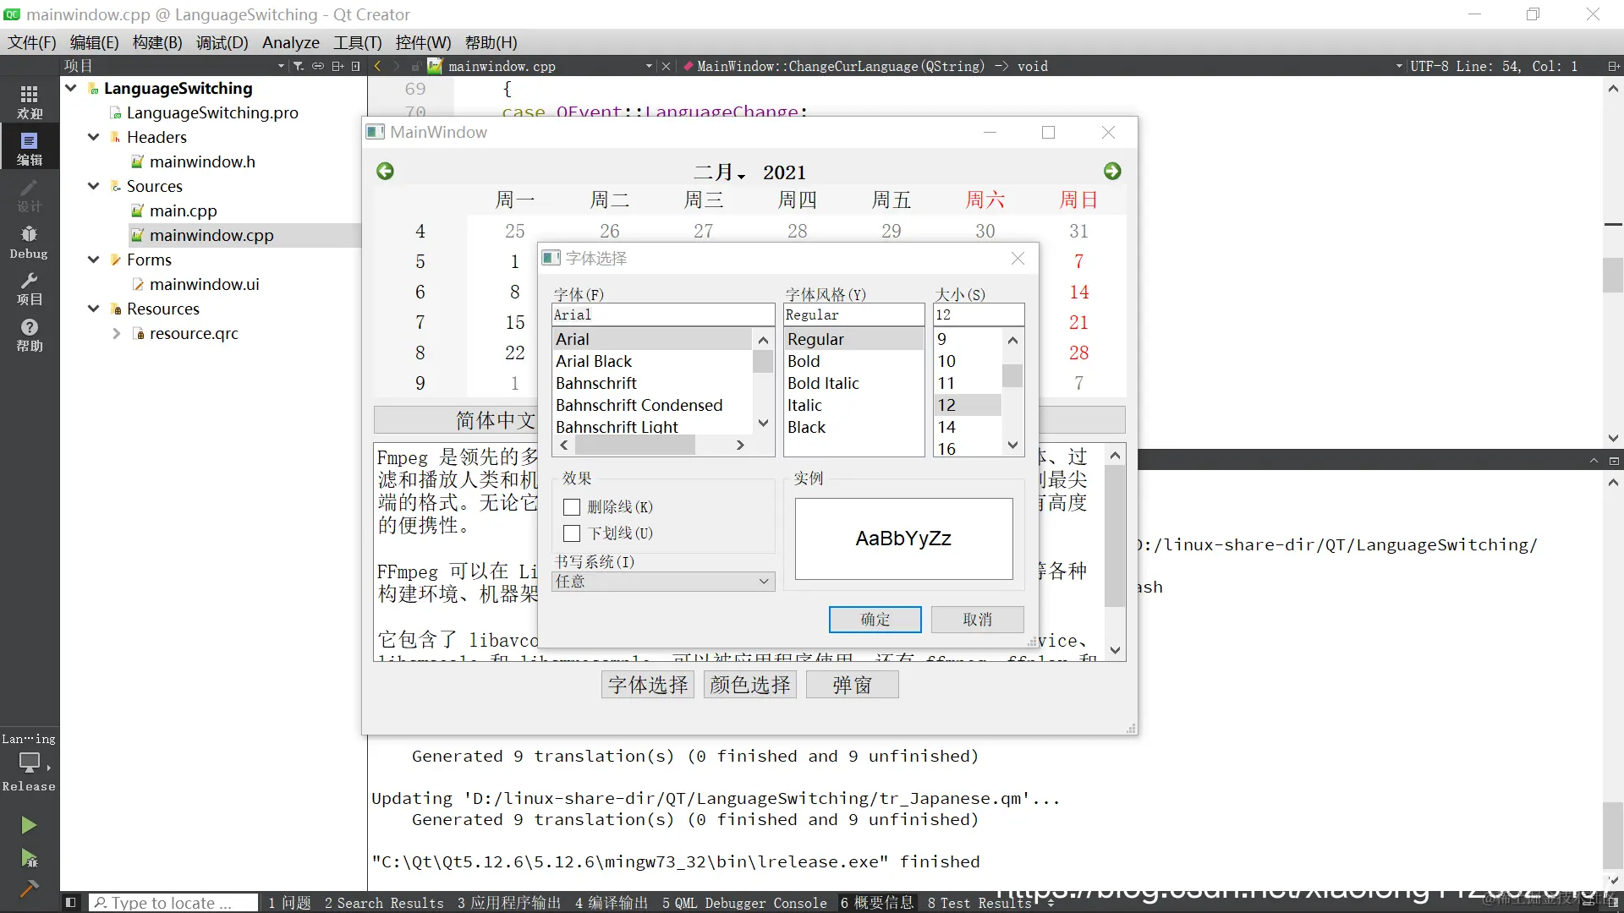This screenshot has width=1624, height=913.
Task: Open the 构建(B) build menu
Action: pyautogui.click(x=157, y=42)
